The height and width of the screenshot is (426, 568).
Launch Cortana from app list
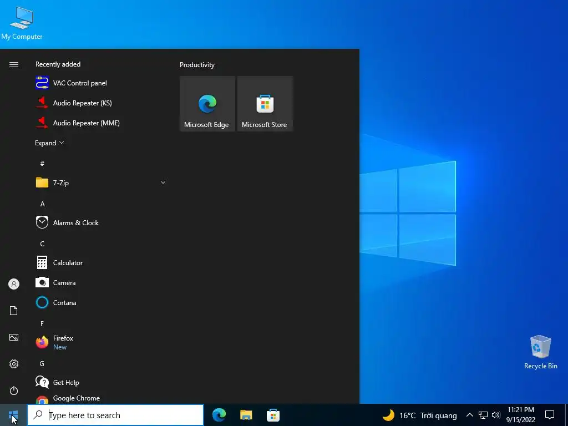[x=102, y=302]
